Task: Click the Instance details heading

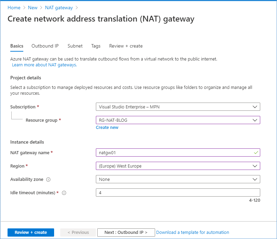Action: tap(27, 142)
